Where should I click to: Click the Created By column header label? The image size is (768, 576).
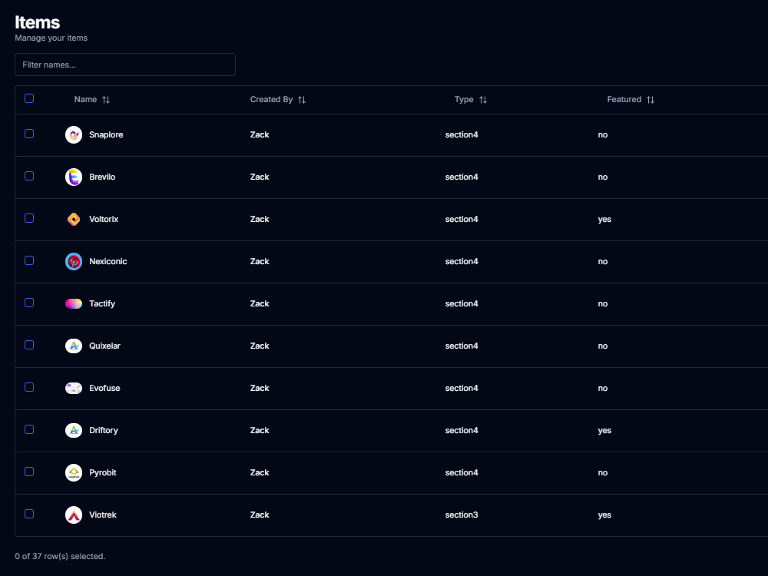point(271,99)
